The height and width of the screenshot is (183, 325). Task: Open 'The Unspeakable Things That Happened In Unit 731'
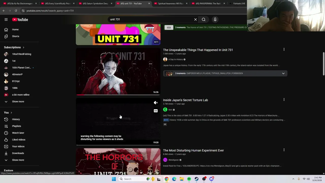(x=198, y=50)
